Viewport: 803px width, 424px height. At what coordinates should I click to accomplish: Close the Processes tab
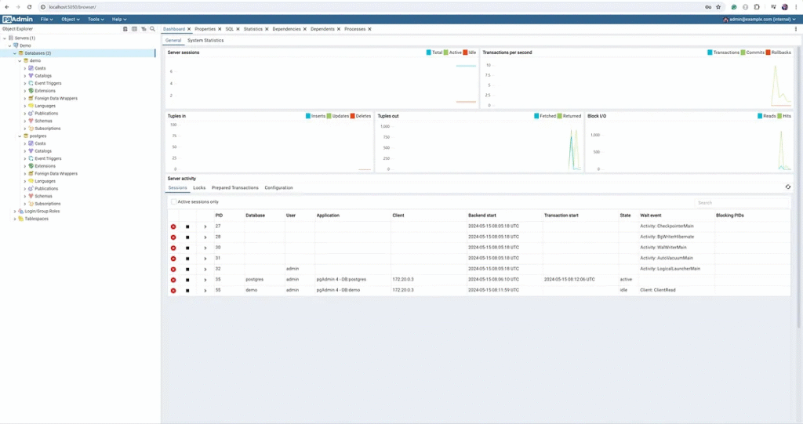tap(369, 29)
